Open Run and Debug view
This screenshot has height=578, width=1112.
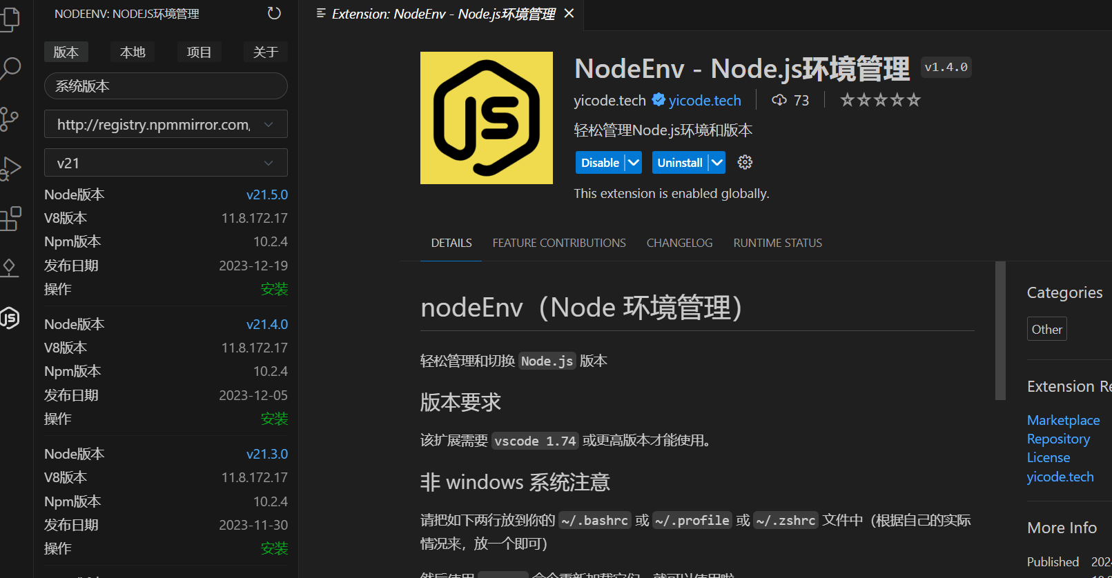(x=10, y=169)
